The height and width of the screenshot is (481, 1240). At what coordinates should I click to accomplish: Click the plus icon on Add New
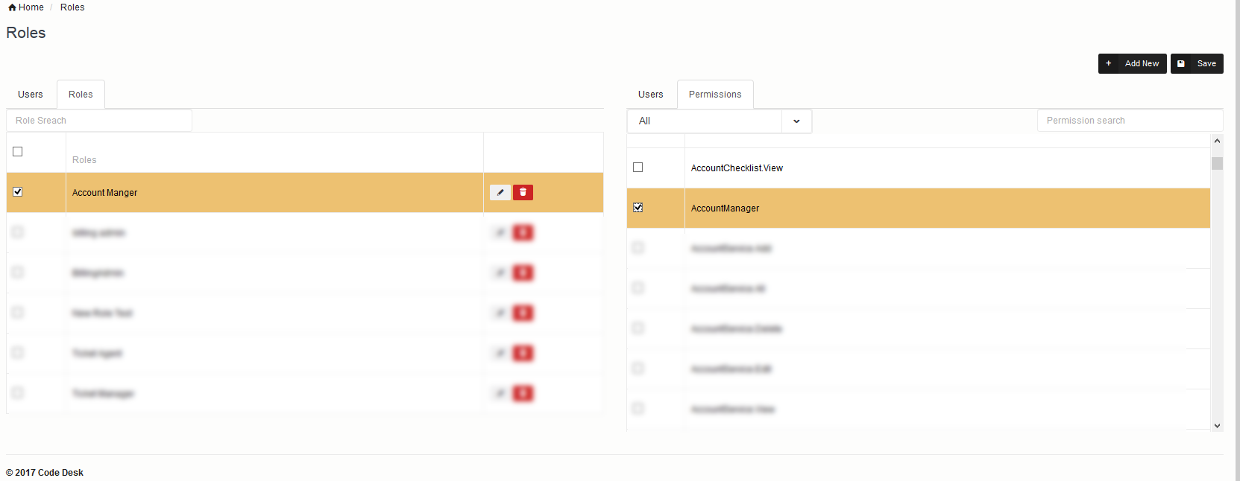1109,64
